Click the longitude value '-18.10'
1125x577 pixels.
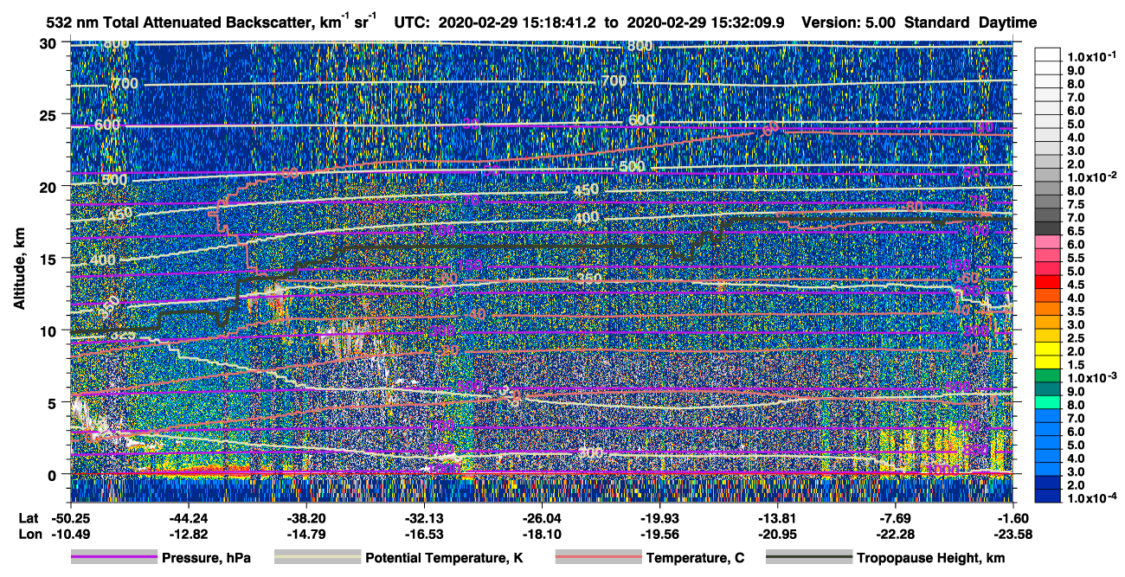(542, 534)
